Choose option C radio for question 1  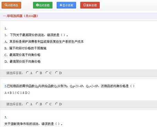[47, 73]
